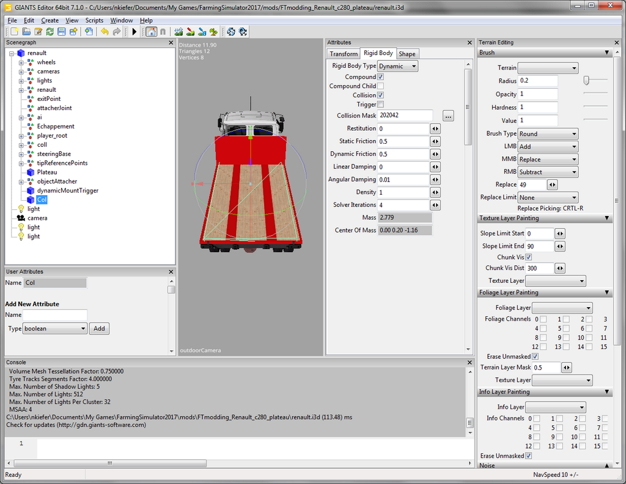
Task: Toggle the Chunk Vis checkbox
Action: (x=529, y=257)
